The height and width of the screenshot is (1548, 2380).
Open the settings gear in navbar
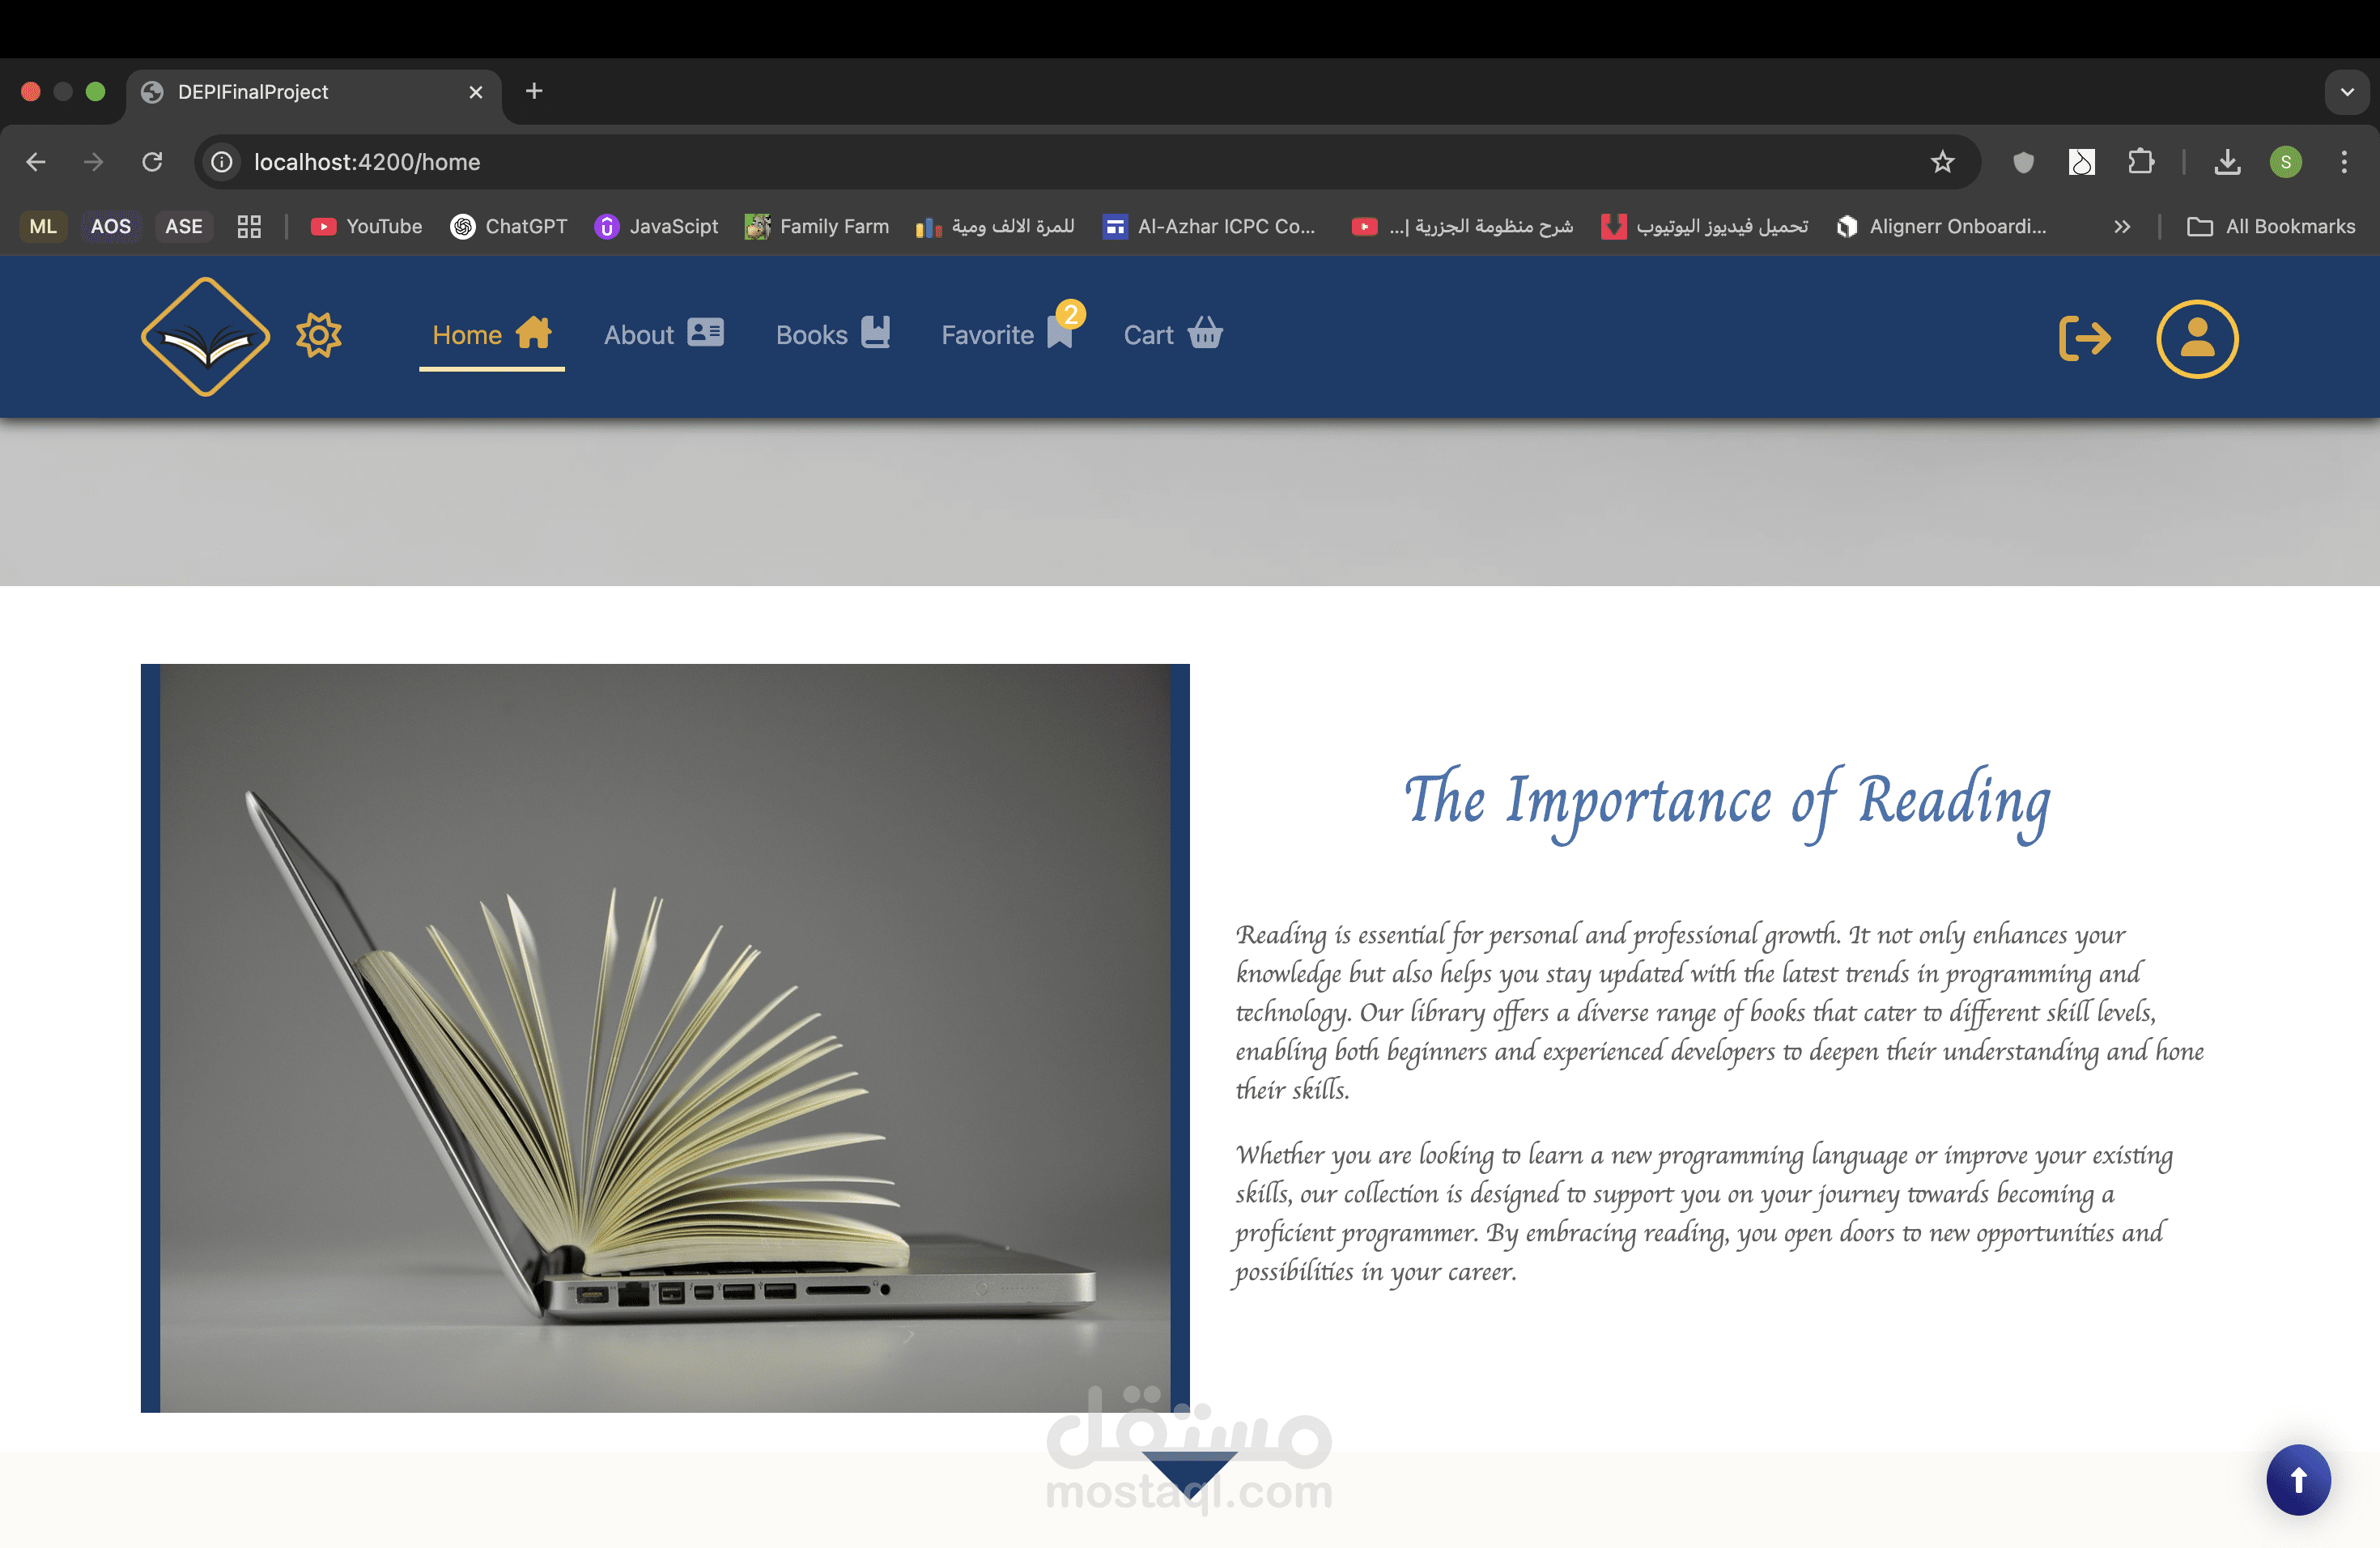[319, 335]
